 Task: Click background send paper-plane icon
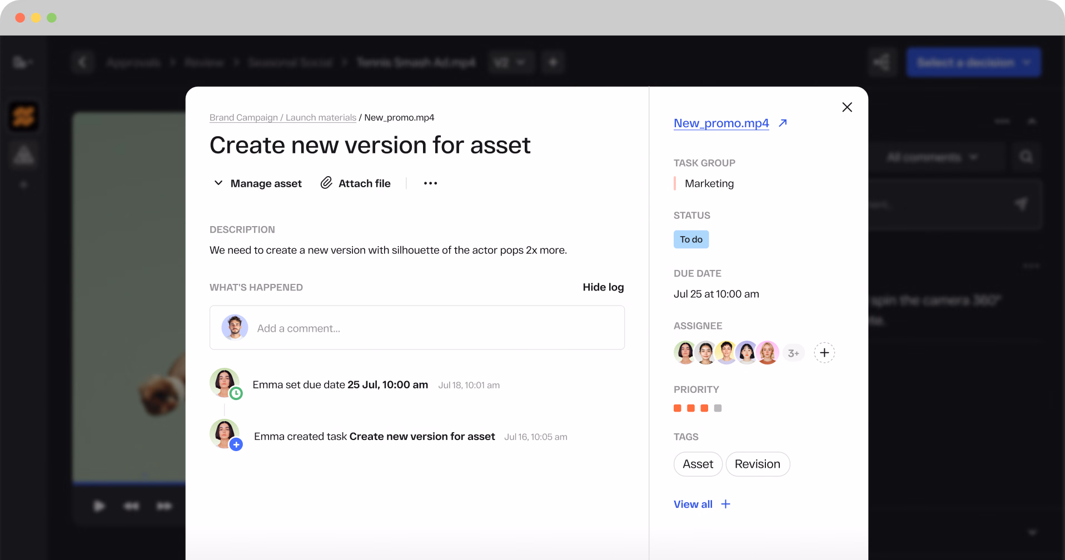(1021, 204)
